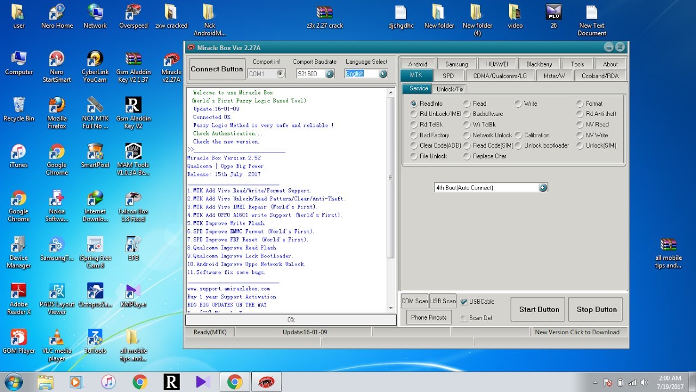Select the Miracle v2.27A desktop shortcut
This screenshot has height=392, width=696.
point(171,67)
